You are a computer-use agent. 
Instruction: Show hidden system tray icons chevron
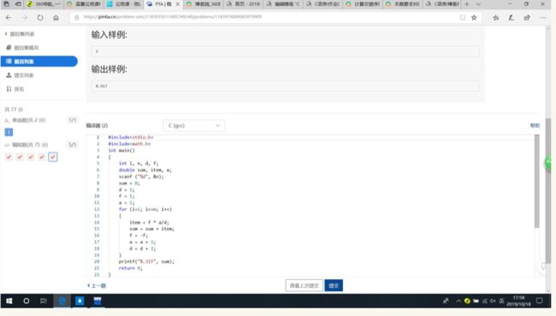point(458,301)
